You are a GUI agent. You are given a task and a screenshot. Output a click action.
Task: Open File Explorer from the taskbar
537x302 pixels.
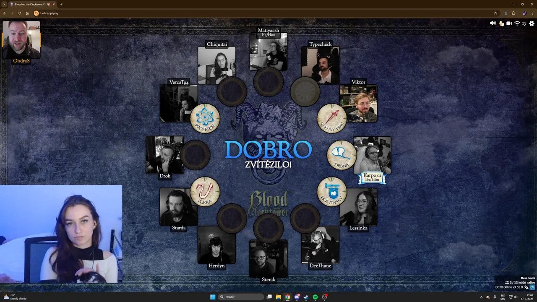click(x=278, y=297)
